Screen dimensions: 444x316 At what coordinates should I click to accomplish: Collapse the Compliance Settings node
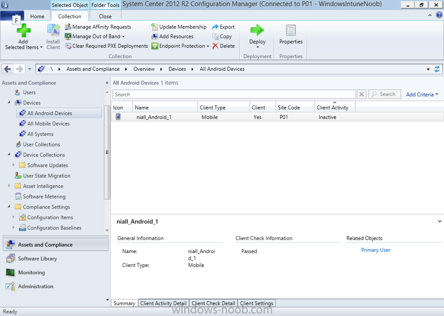(9, 207)
